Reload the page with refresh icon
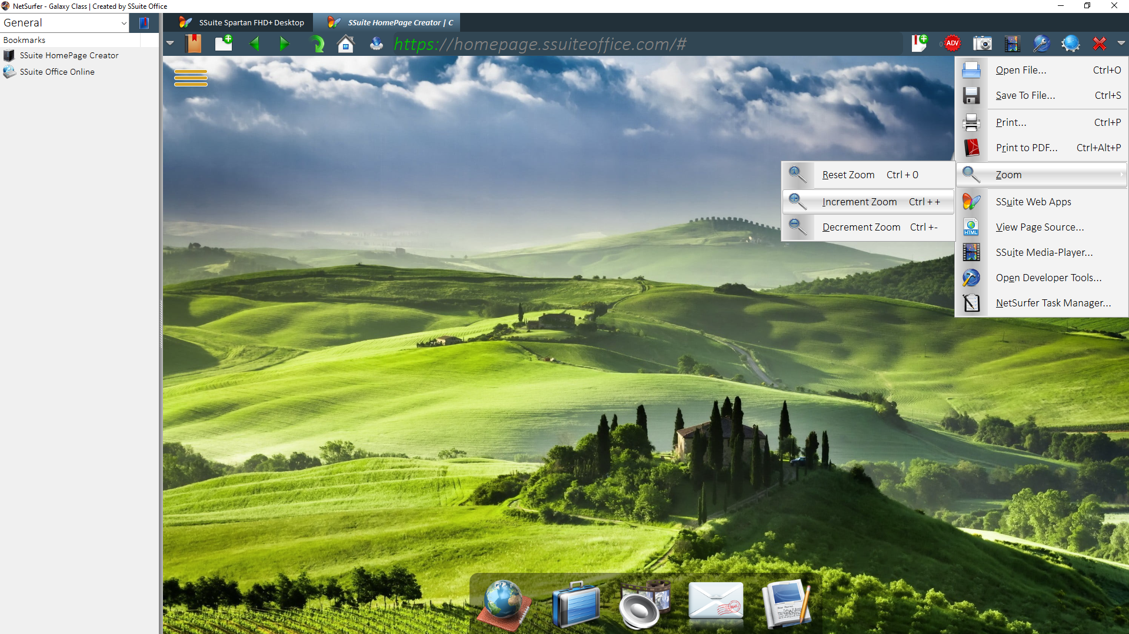1129x634 pixels. click(x=317, y=44)
